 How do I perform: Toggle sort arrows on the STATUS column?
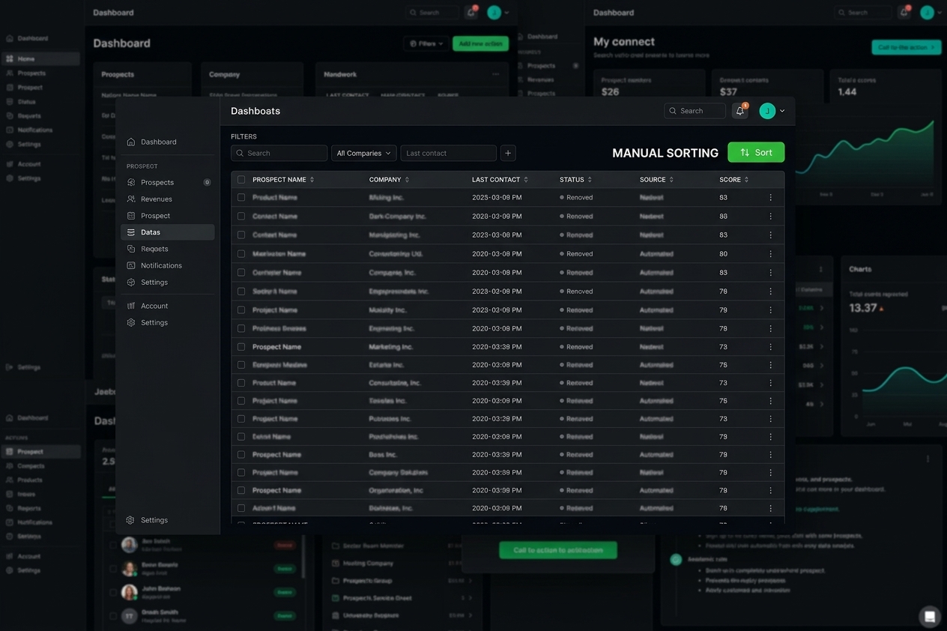[x=590, y=180]
